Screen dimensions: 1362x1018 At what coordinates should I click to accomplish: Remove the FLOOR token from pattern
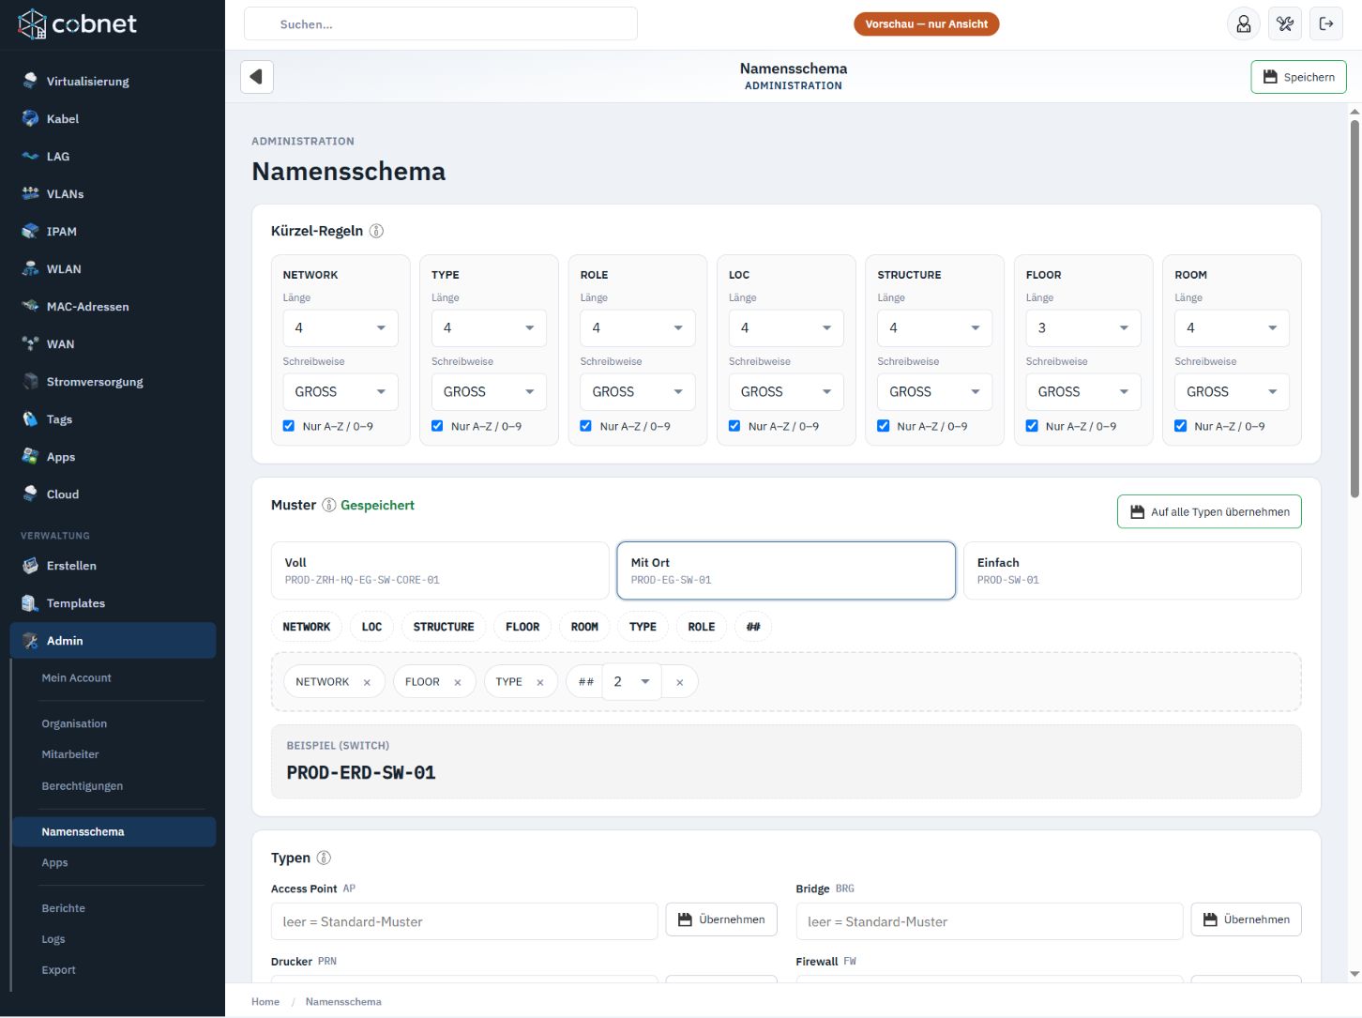coord(458,682)
